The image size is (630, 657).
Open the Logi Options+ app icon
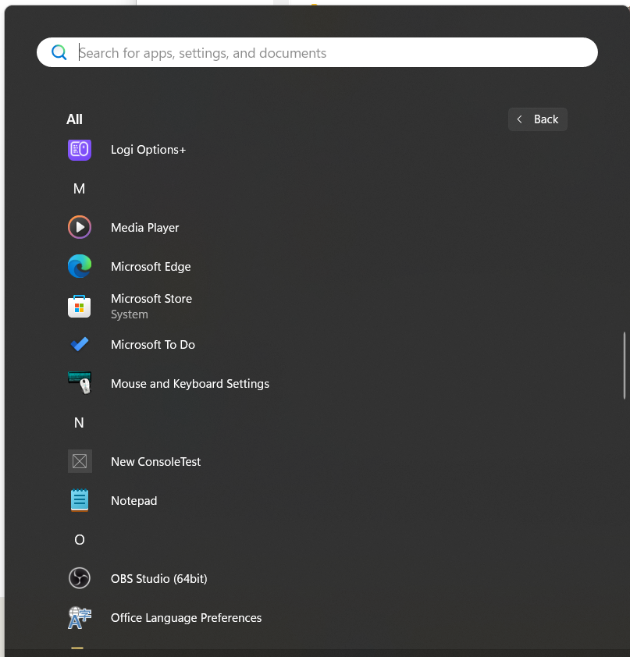pyautogui.click(x=80, y=150)
